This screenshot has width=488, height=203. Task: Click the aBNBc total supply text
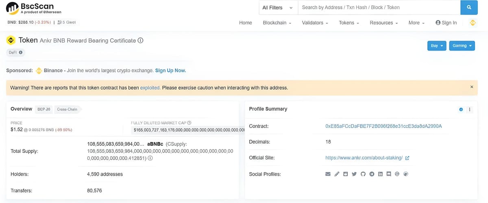pos(155,144)
